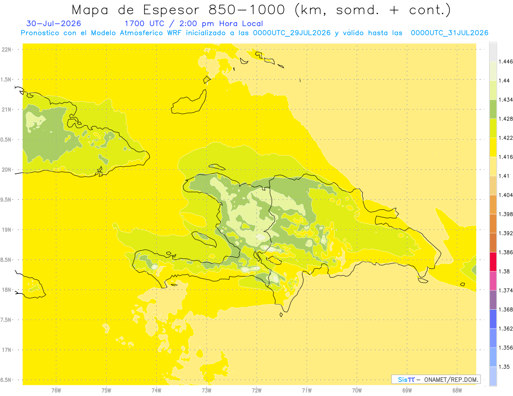
Task: Click the light gray band at the top of the color scale
Action: click(493, 52)
